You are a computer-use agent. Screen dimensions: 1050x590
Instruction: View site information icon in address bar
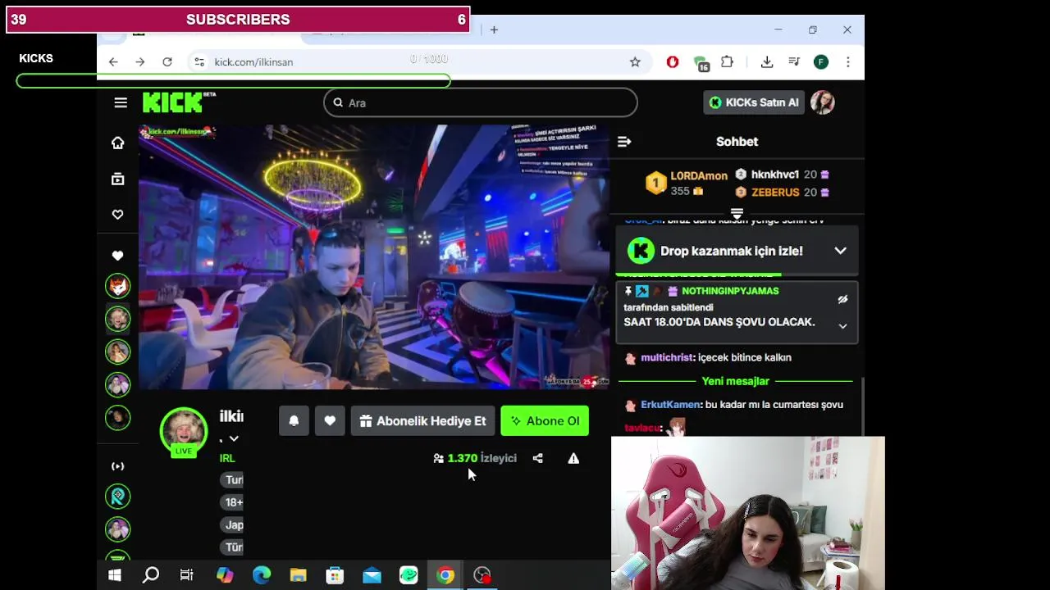click(x=198, y=62)
